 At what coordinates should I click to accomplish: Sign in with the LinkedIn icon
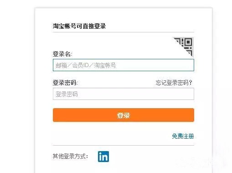point(103,157)
